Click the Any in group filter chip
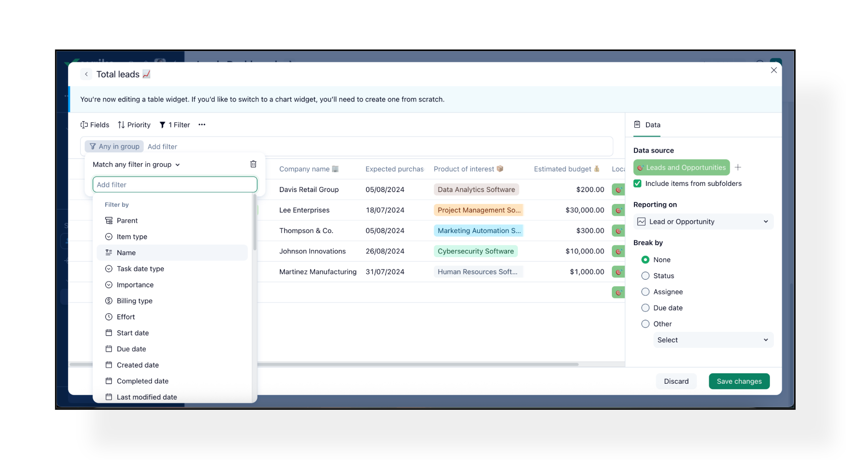This screenshot has height=460, width=846. click(x=114, y=146)
